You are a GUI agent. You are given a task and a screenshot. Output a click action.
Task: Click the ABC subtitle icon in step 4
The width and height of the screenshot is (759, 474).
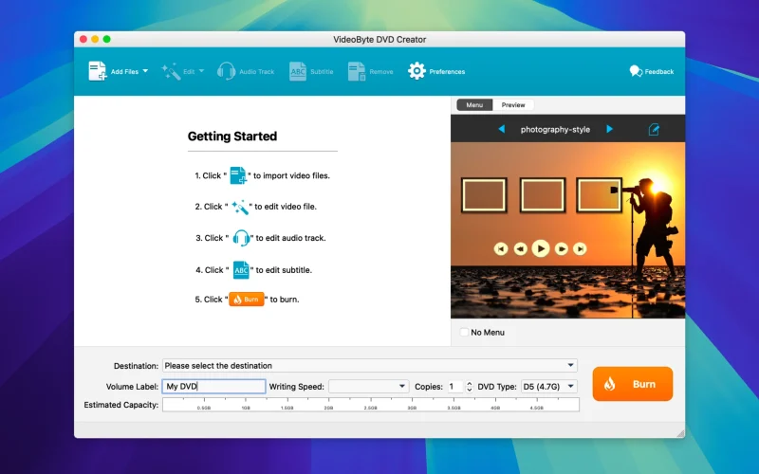click(x=241, y=270)
